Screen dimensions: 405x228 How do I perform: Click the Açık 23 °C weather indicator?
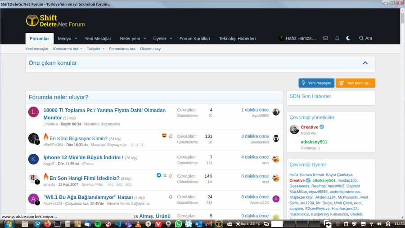(248, 224)
